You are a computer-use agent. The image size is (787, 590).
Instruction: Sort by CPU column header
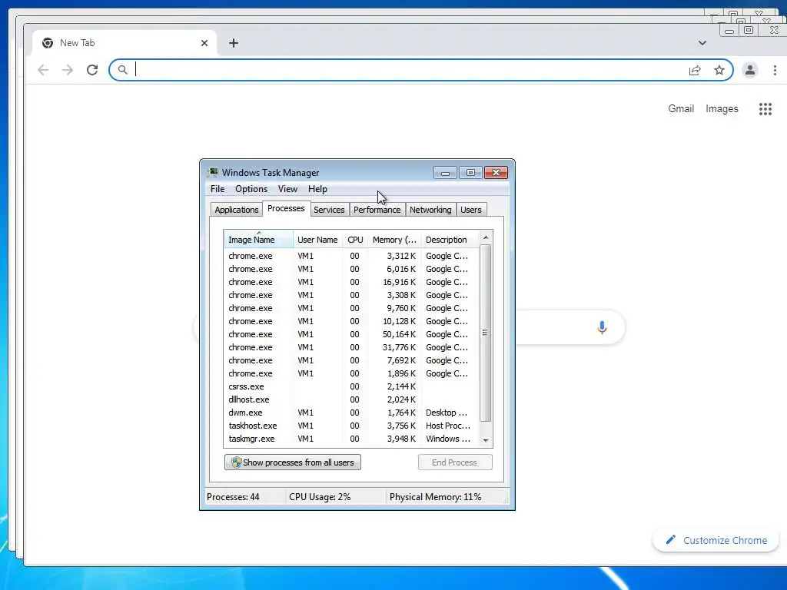pos(355,240)
